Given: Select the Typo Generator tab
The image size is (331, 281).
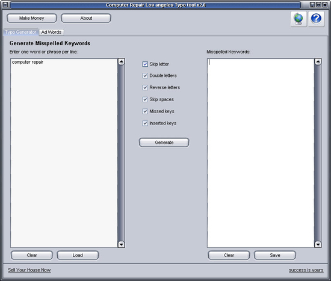Looking at the screenshot, I should 20,32.
